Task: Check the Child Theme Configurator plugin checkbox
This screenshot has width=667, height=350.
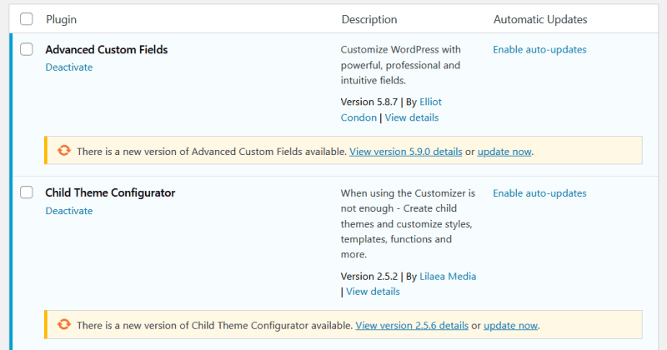Action: 27,192
